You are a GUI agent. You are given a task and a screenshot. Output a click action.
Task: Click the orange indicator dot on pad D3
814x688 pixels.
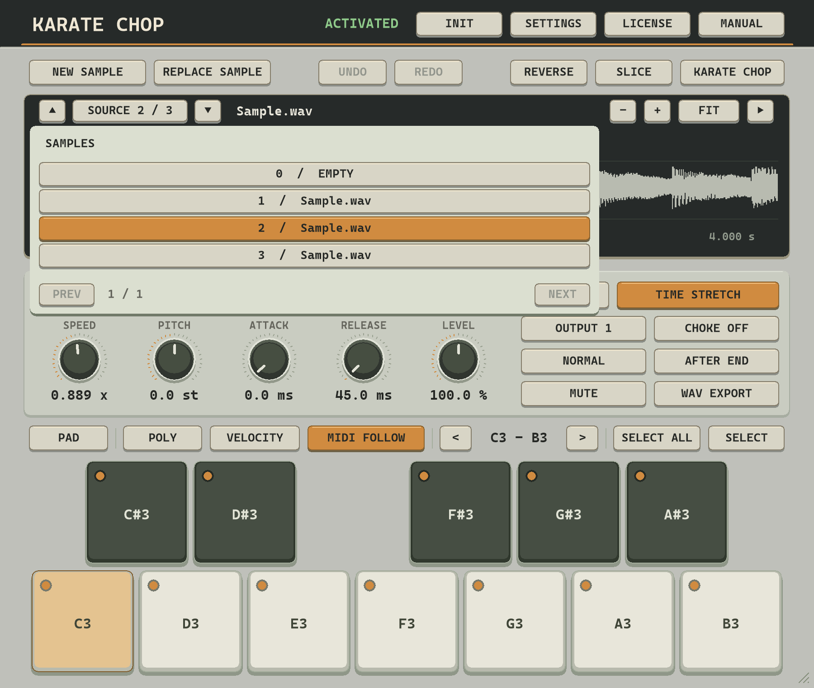tap(154, 585)
